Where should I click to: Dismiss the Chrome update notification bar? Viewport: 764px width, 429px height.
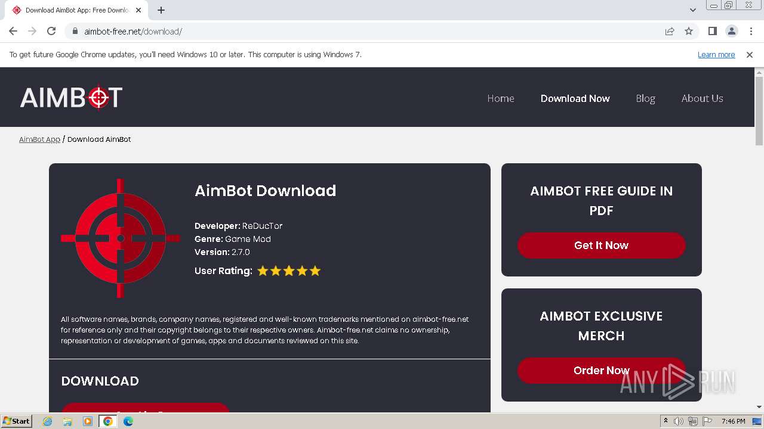[x=750, y=55]
